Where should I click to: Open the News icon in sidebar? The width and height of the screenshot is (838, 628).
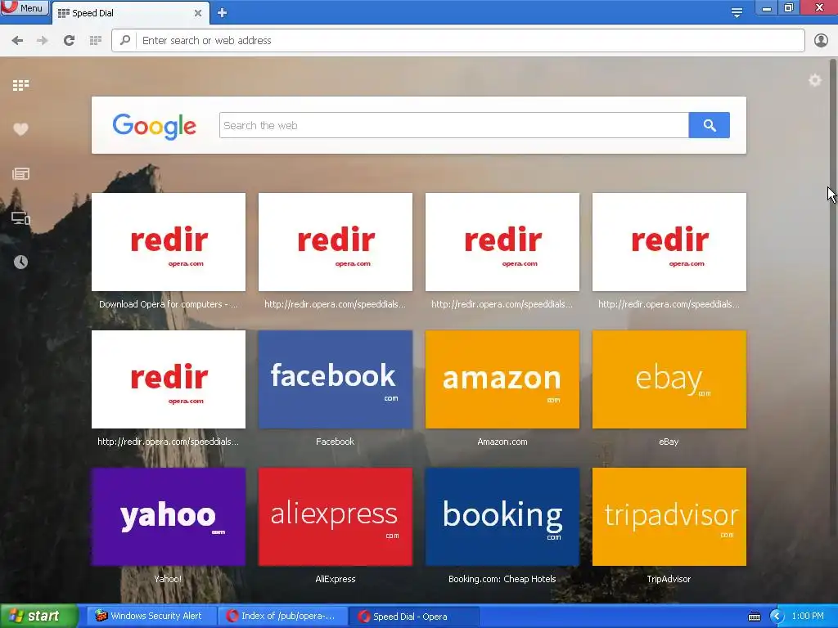20,173
